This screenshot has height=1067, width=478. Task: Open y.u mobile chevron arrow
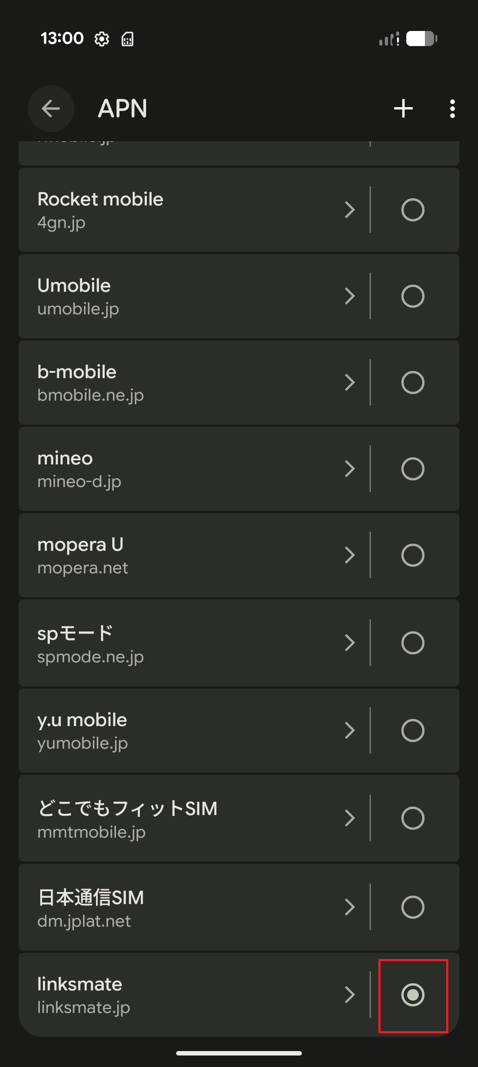pos(350,731)
